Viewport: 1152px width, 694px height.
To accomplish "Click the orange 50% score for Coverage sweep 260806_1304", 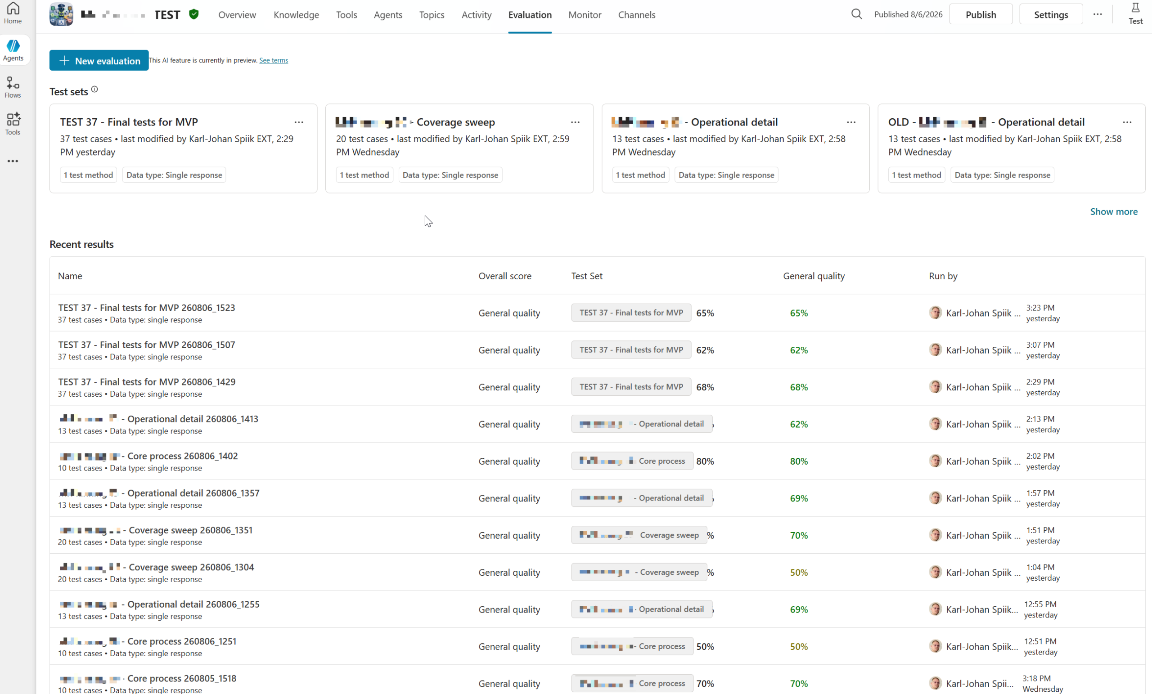I will pos(799,573).
